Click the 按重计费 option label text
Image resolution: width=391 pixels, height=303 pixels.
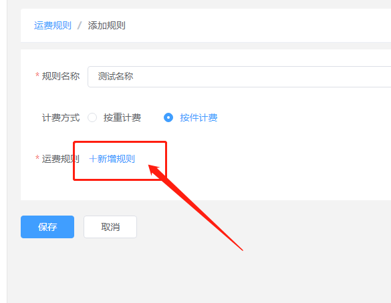point(122,117)
